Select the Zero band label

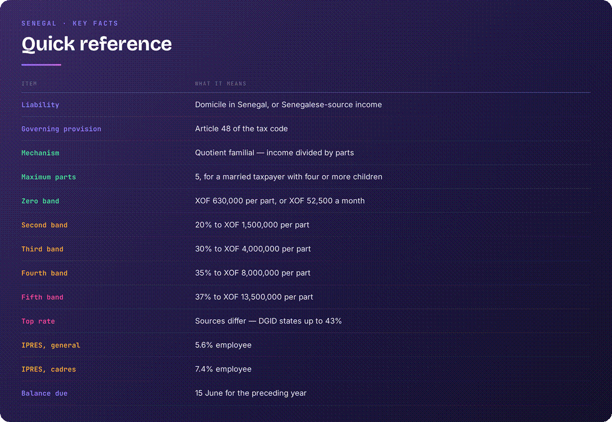[x=40, y=201]
